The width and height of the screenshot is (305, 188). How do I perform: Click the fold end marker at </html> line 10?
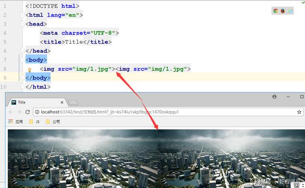pos(22,87)
